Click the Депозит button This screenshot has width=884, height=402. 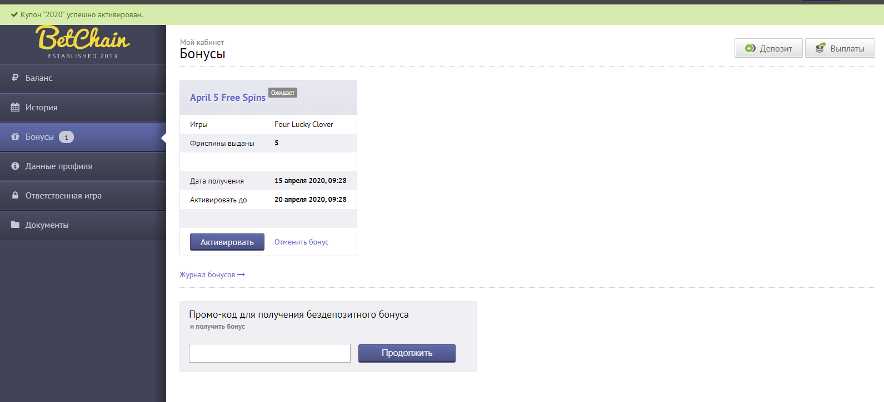(x=768, y=48)
